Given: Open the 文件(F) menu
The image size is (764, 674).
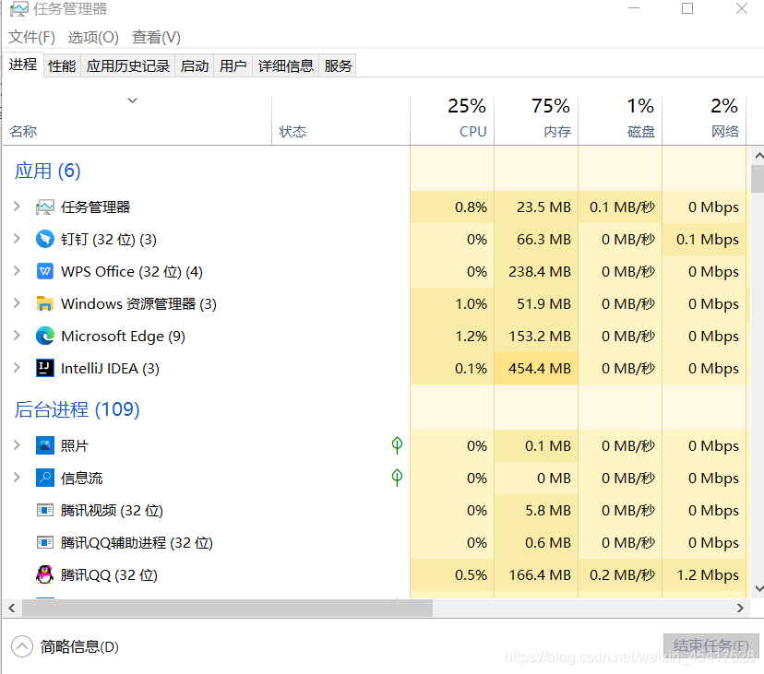Looking at the screenshot, I should (x=31, y=38).
